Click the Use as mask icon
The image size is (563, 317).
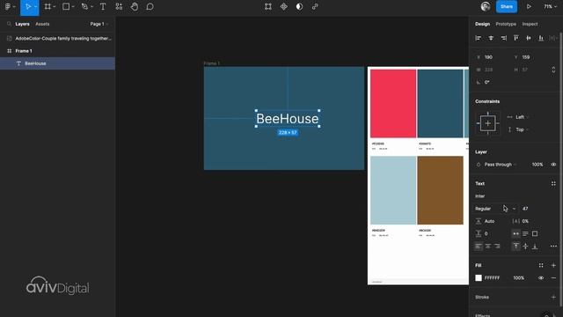[299, 6]
